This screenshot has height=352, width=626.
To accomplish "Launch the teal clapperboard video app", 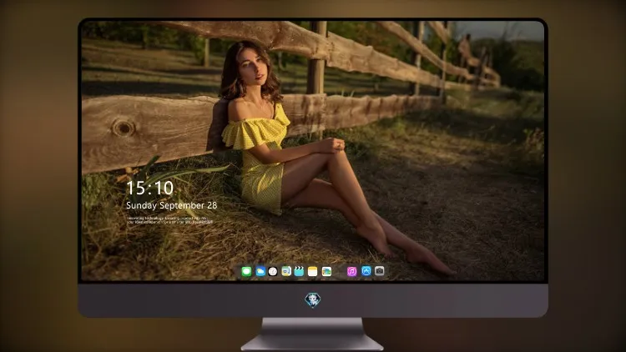I will tap(299, 271).
